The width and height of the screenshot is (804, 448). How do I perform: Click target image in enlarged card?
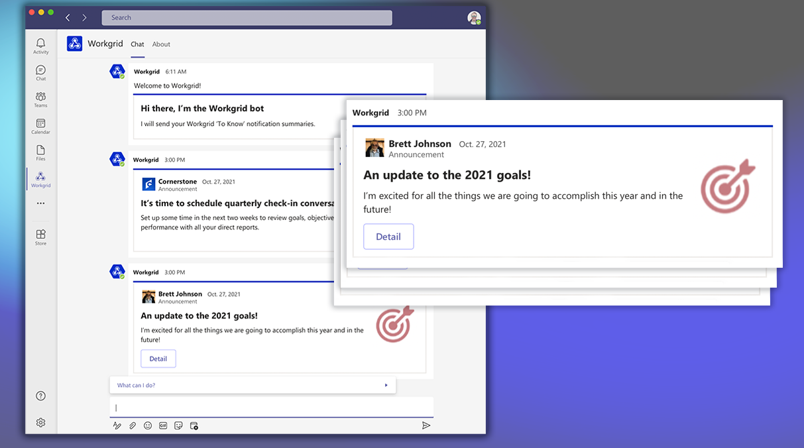728,186
